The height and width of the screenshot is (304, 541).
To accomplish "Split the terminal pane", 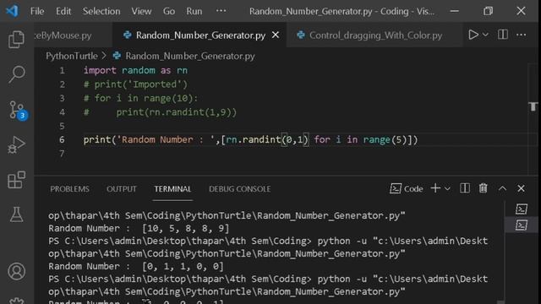I will pos(465,188).
